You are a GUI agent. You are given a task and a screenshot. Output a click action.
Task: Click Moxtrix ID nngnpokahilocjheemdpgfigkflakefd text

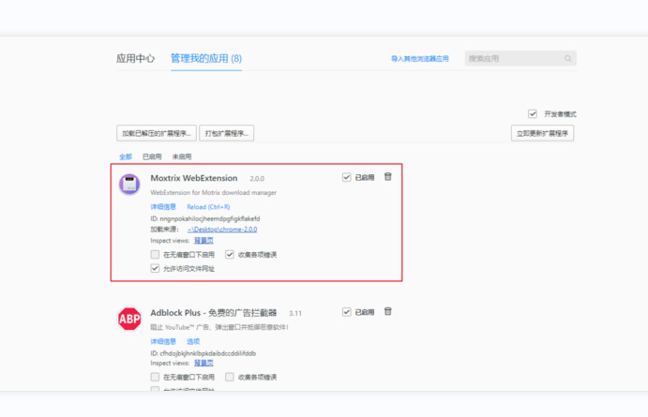[x=210, y=218]
